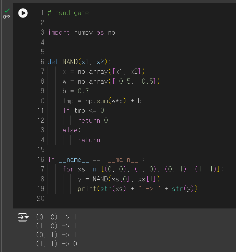Click the 'return 1' statement
This screenshot has width=236, height=252.
coord(92,140)
